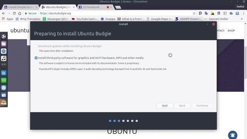This screenshot has height=139, width=247.
Task: Open Bing Translator bookmark
Action: pos(28,19)
